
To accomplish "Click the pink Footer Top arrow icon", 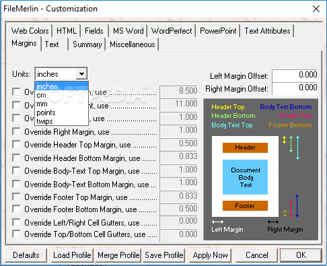I will coord(291,209).
